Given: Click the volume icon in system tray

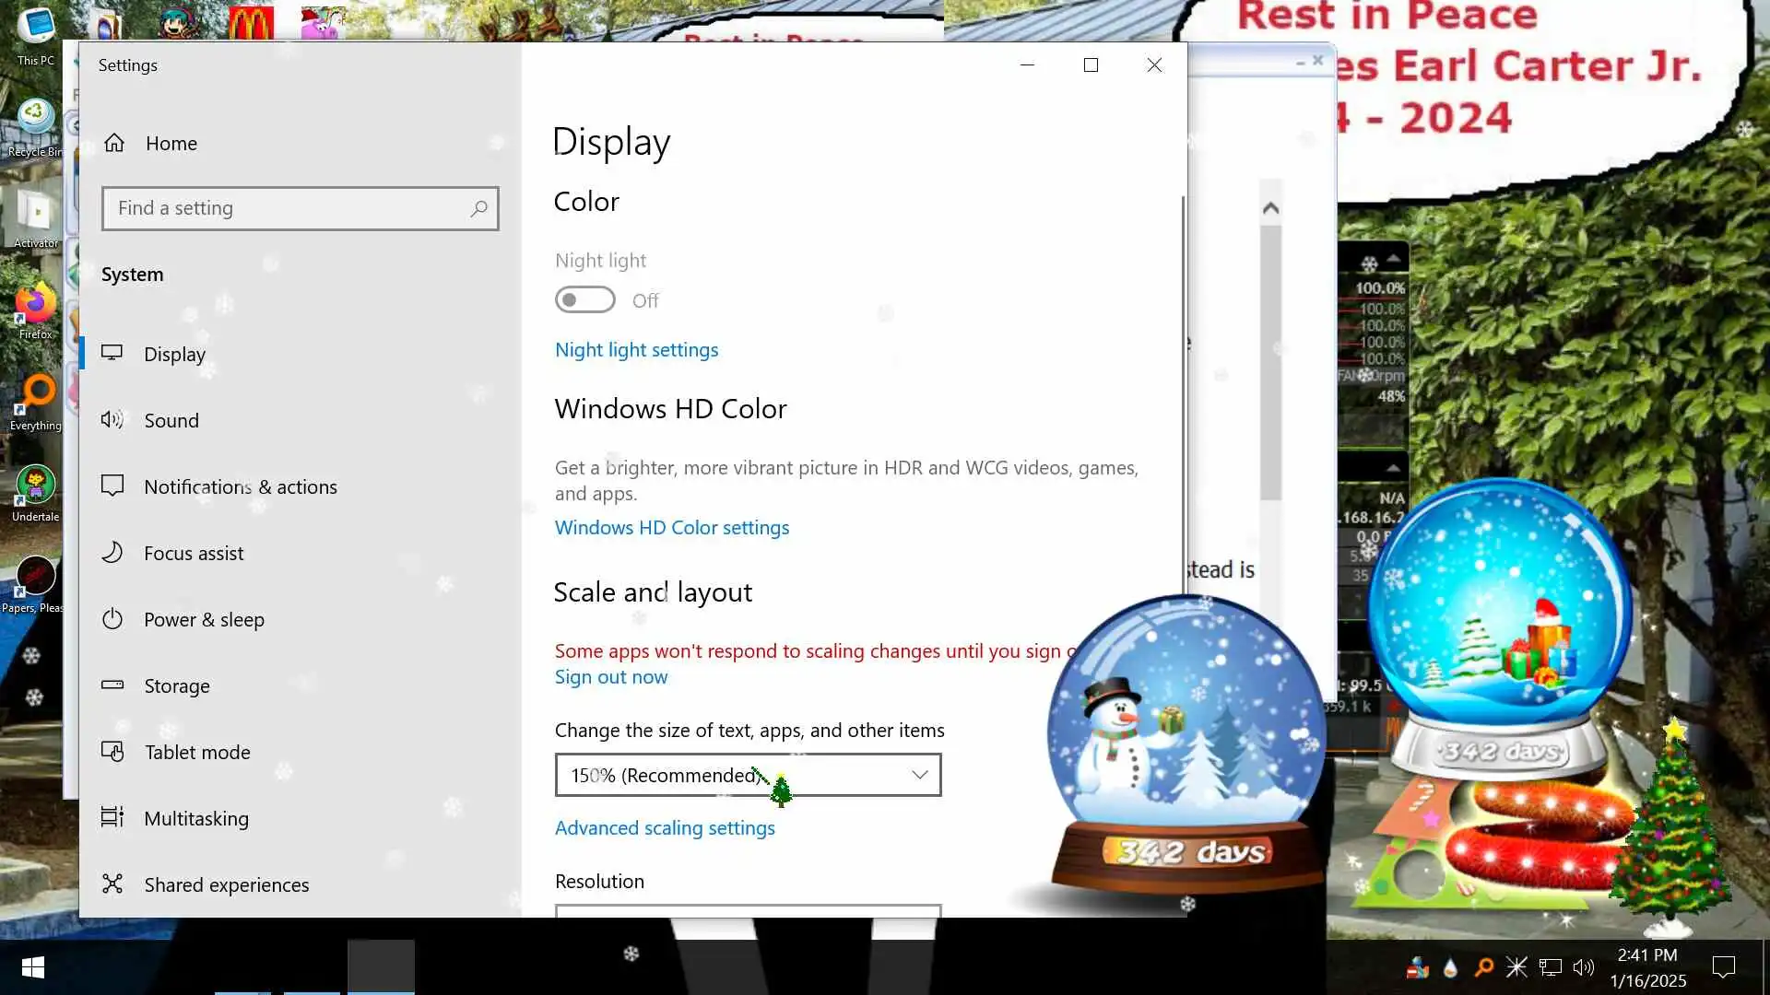Looking at the screenshot, I should click(1583, 967).
